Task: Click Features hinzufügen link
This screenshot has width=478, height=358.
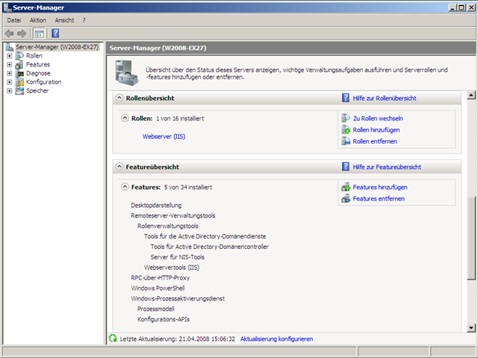Action: 380,188
